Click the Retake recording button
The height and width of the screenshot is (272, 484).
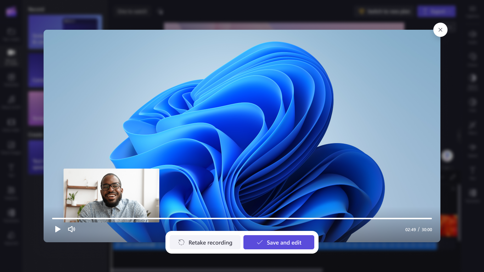coord(205,242)
